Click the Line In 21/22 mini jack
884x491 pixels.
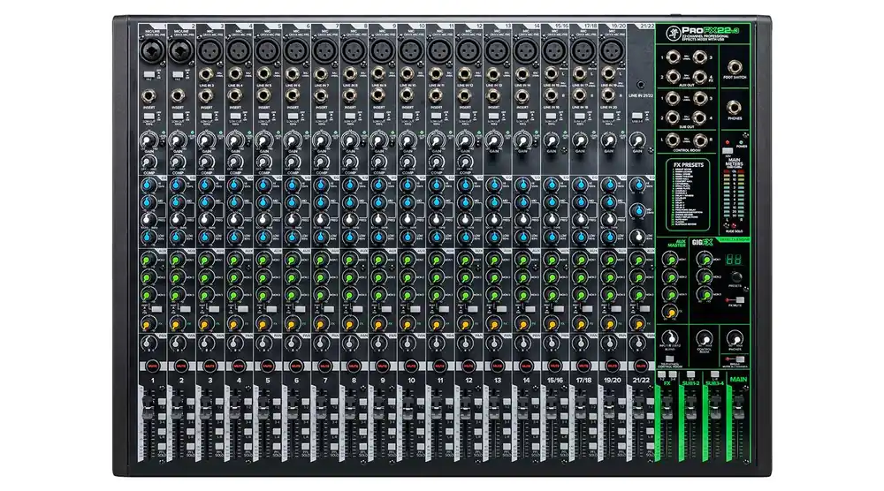[x=641, y=85]
